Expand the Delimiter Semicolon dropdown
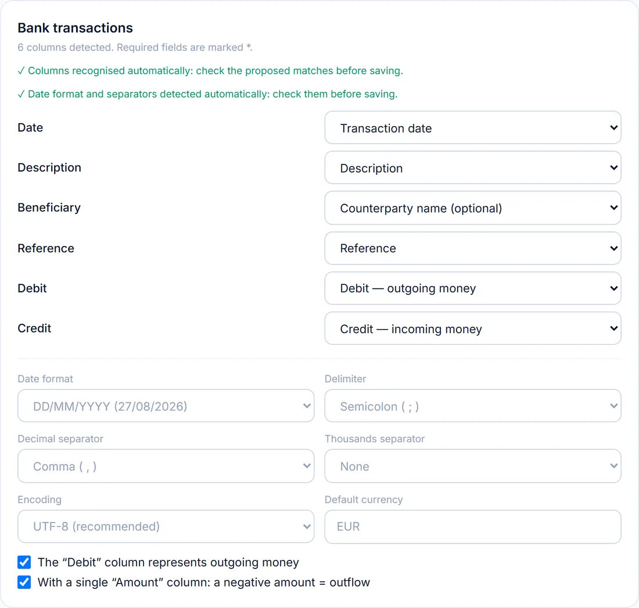639x608 pixels. [x=473, y=406]
